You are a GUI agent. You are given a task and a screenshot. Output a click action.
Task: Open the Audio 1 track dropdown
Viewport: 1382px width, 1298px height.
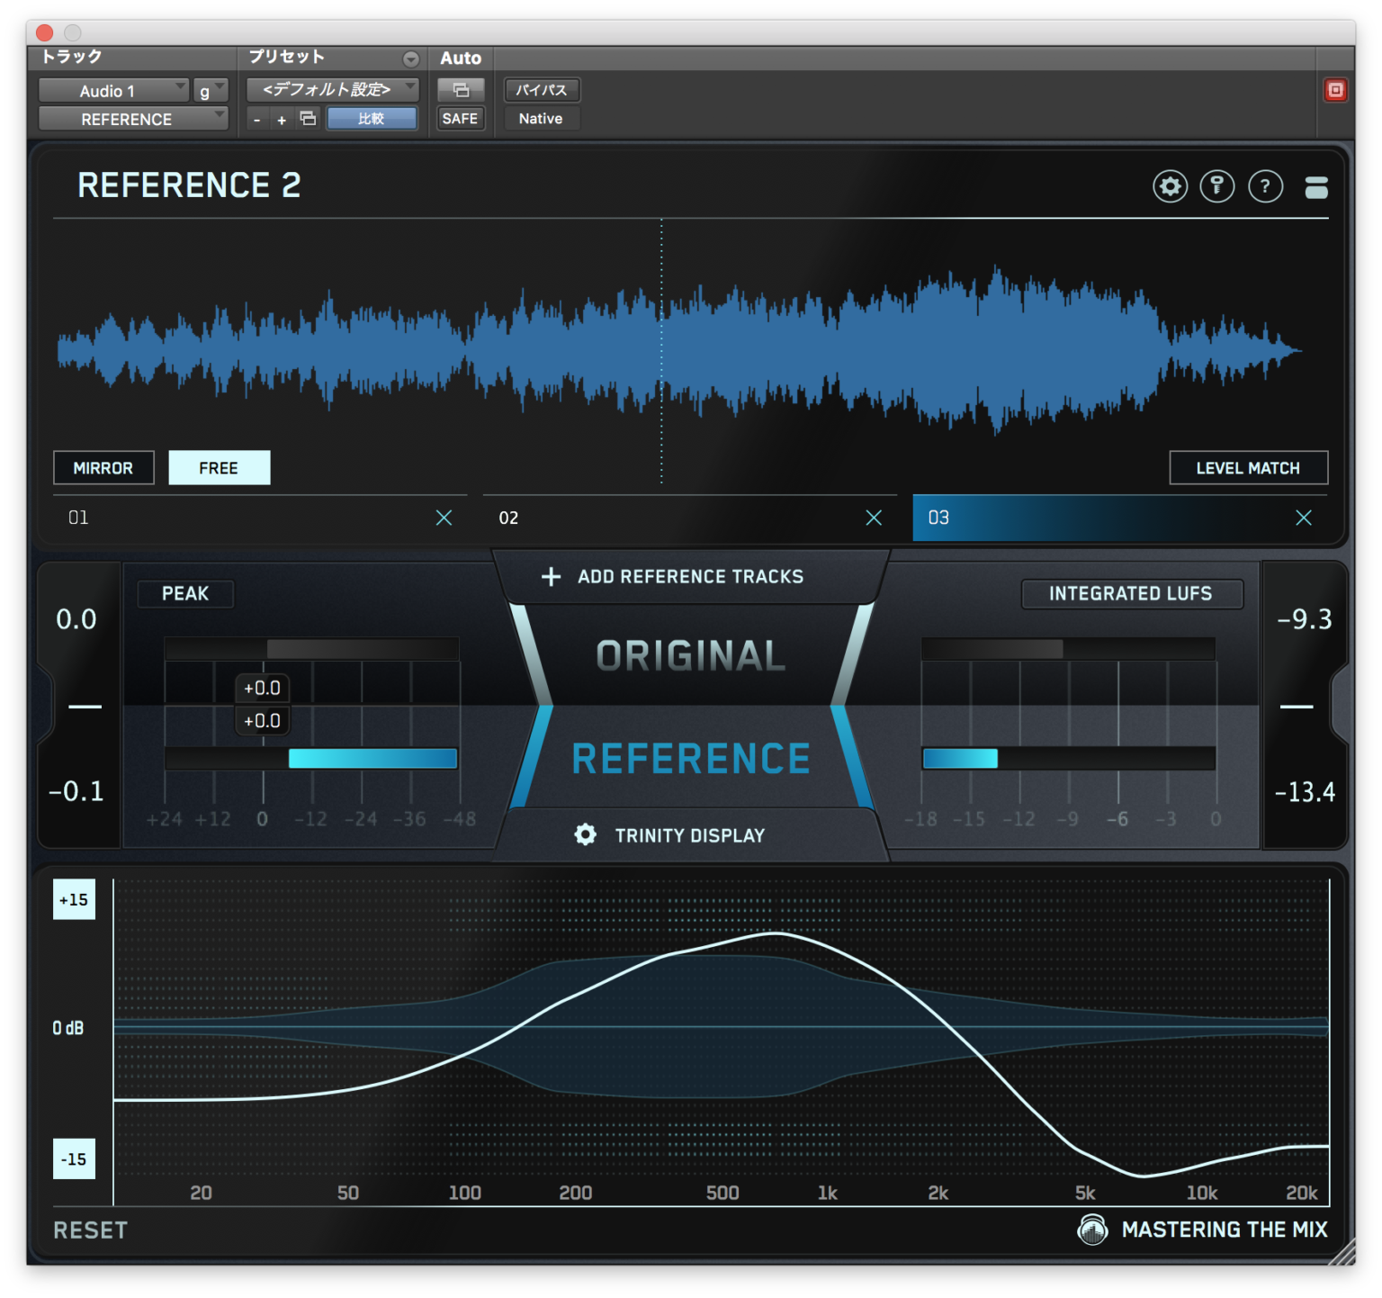pos(112,89)
